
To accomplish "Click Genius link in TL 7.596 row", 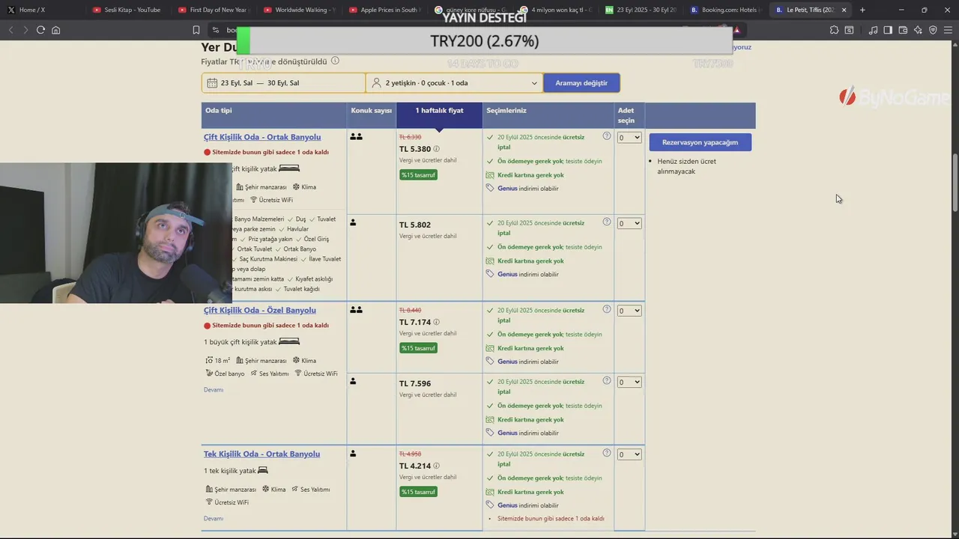I will coord(507,433).
